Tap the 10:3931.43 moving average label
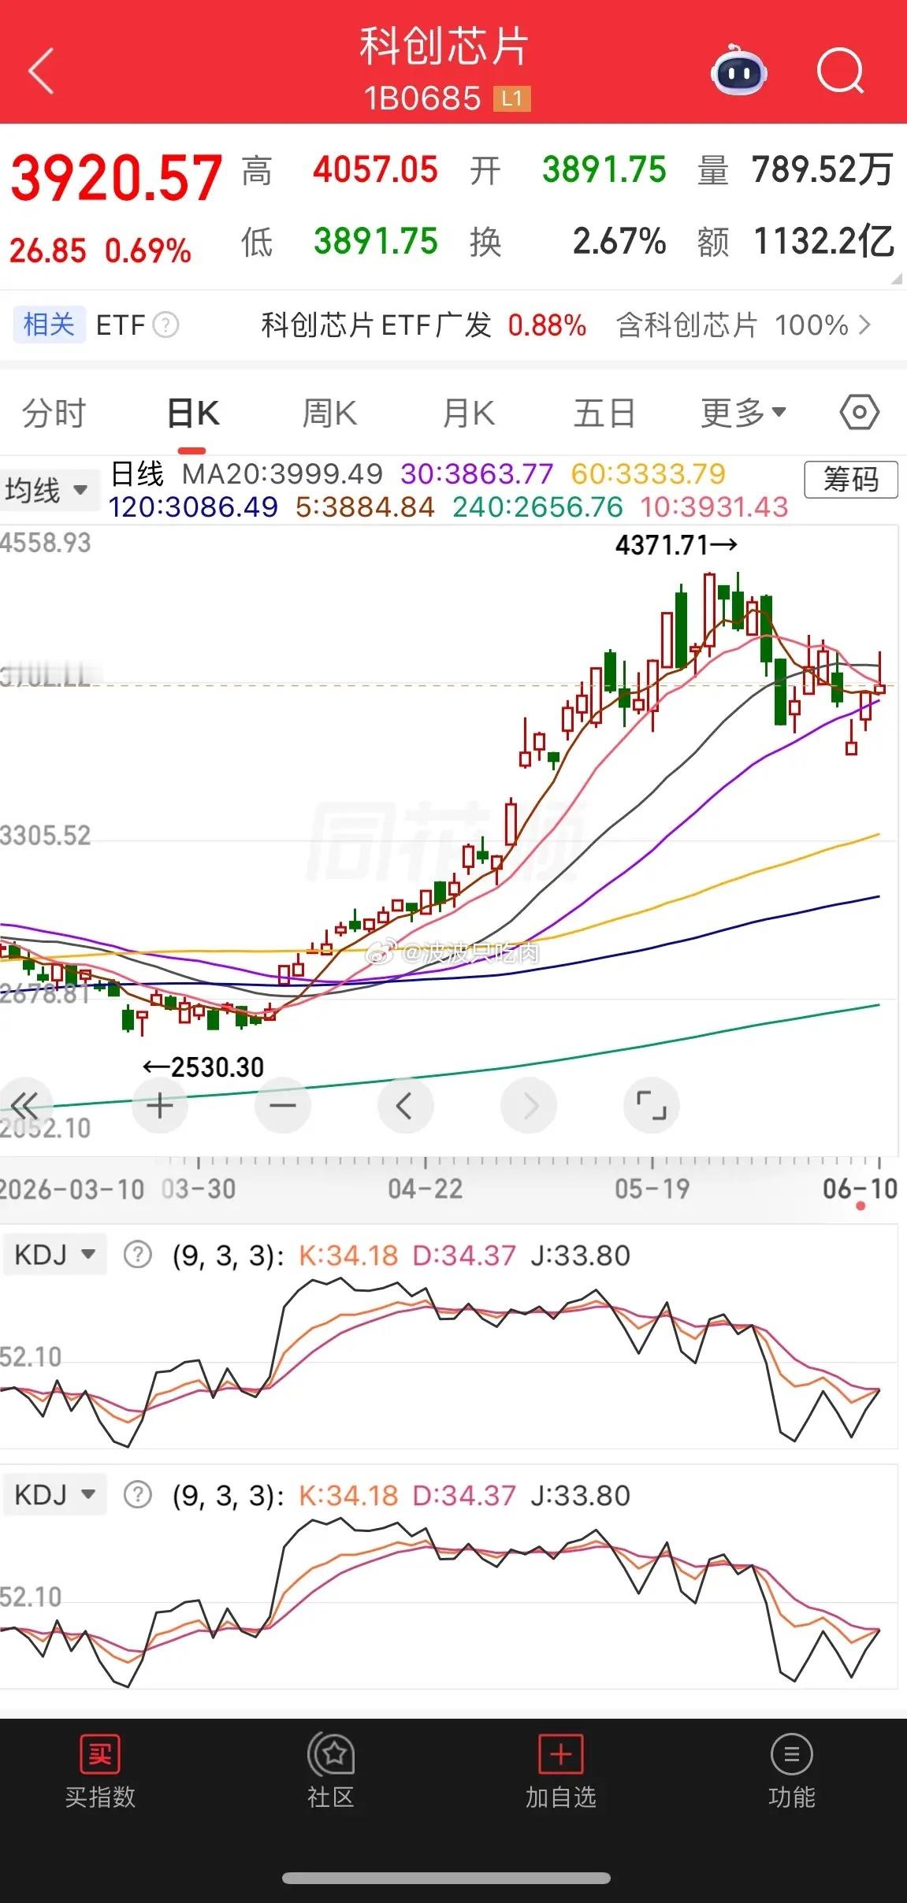 coord(714,506)
